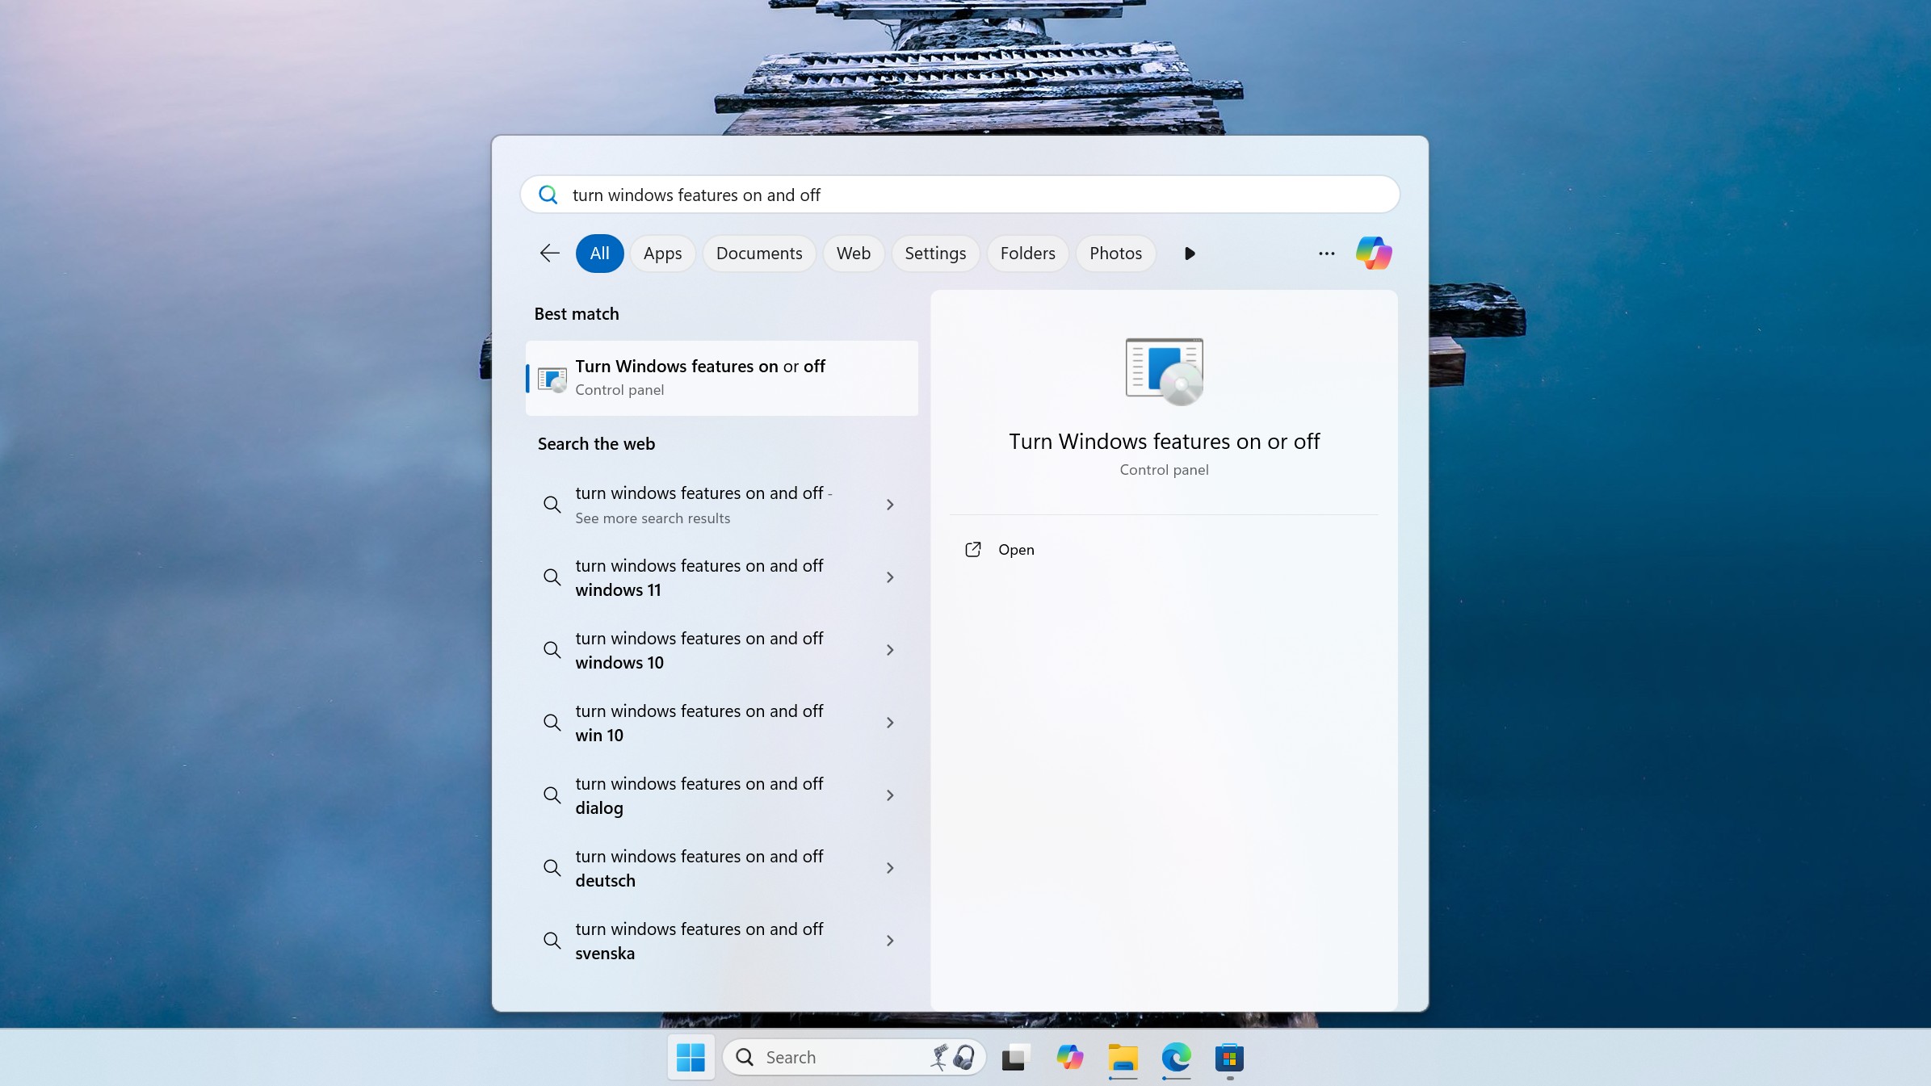Click the Copilot icon beside the filter bar
The height and width of the screenshot is (1086, 1931).
coord(1374,253)
